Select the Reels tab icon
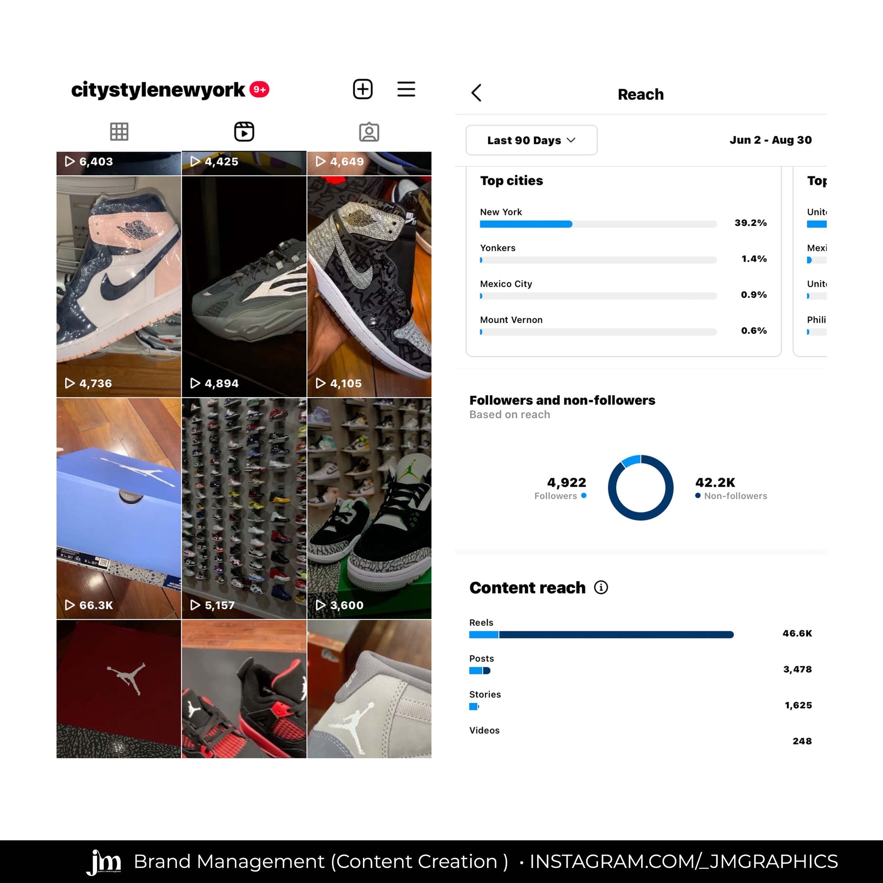This screenshot has height=883, width=883. click(x=244, y=132)
